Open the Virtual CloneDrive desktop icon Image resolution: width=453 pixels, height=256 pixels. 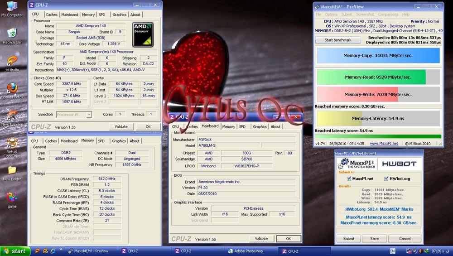pyautogui.click(x=12, y=147)
